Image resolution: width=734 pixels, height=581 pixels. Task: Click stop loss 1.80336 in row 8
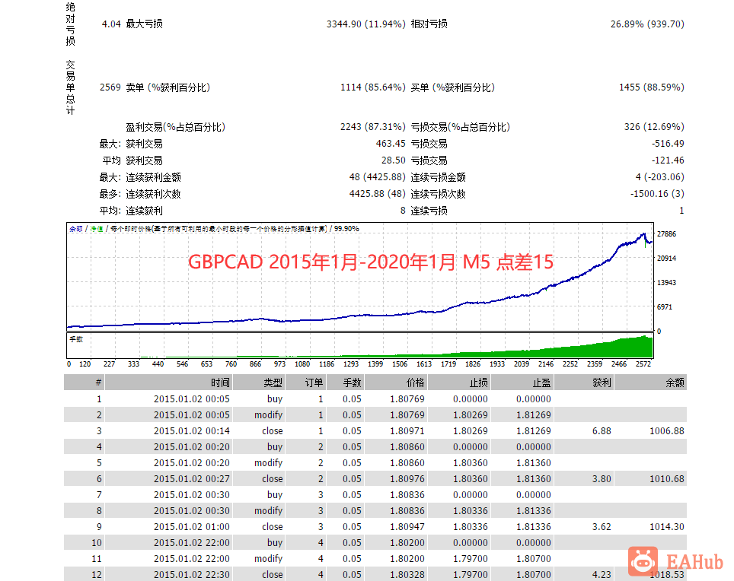pos(471,511)
